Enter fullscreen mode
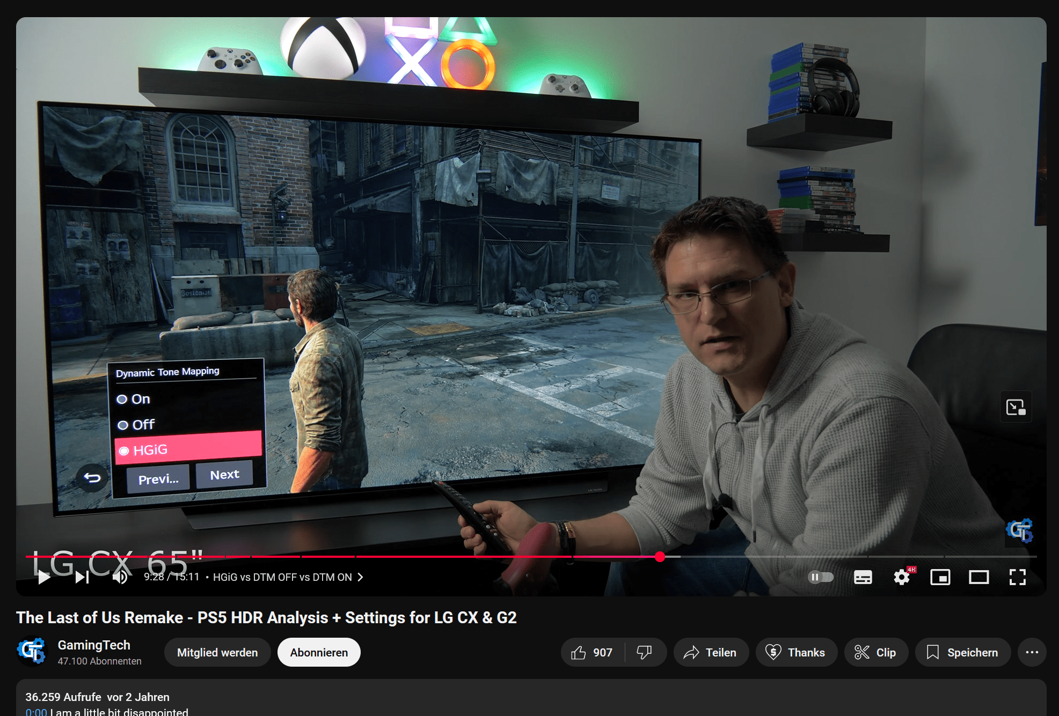1059x716 pixels. point(1017,577)
